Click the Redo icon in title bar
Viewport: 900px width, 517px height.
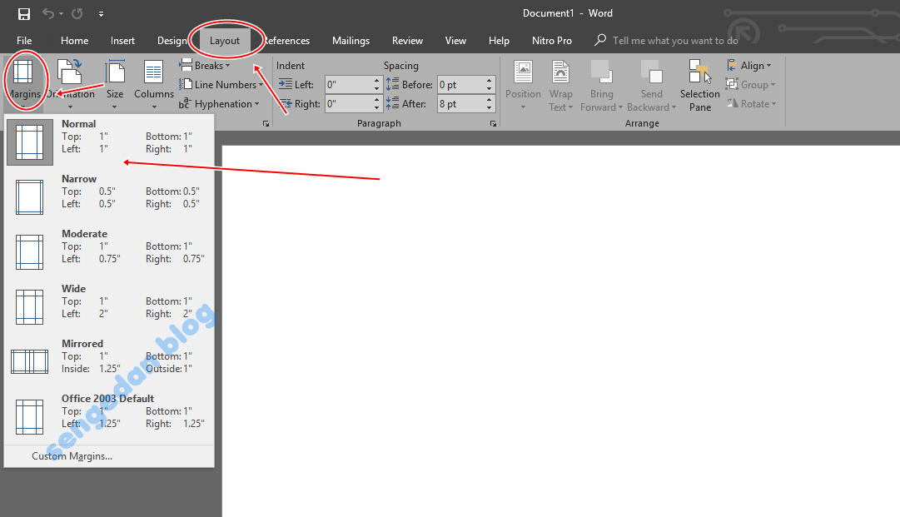[x=77, y=13]
